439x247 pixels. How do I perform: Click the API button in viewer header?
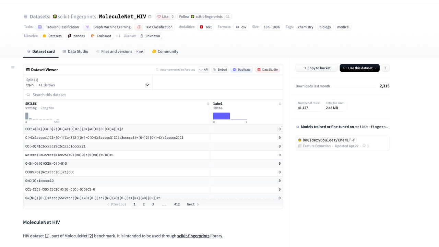[204, 70]
